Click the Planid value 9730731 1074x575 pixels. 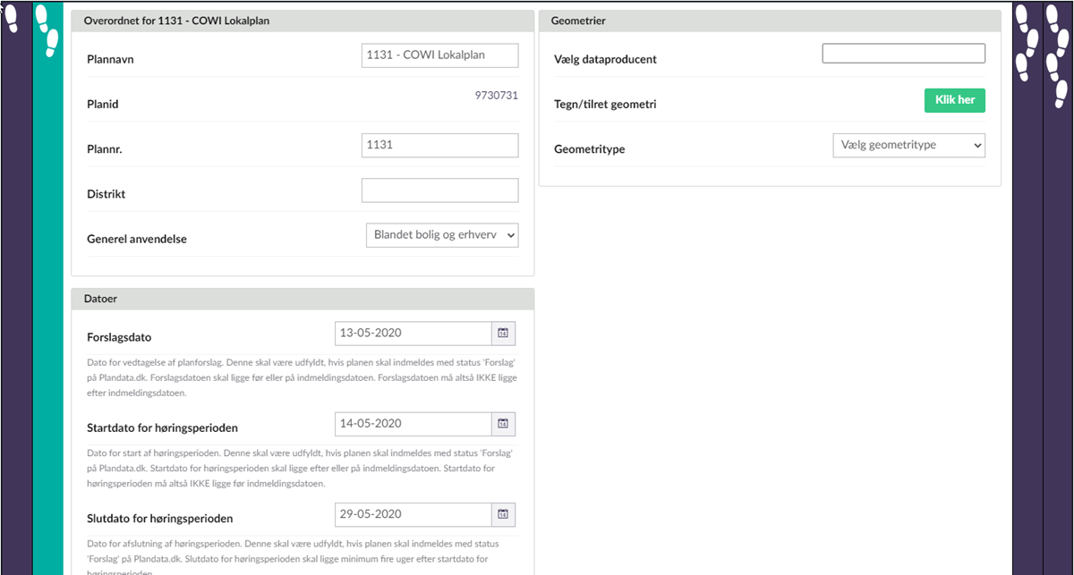pos(496,96)
